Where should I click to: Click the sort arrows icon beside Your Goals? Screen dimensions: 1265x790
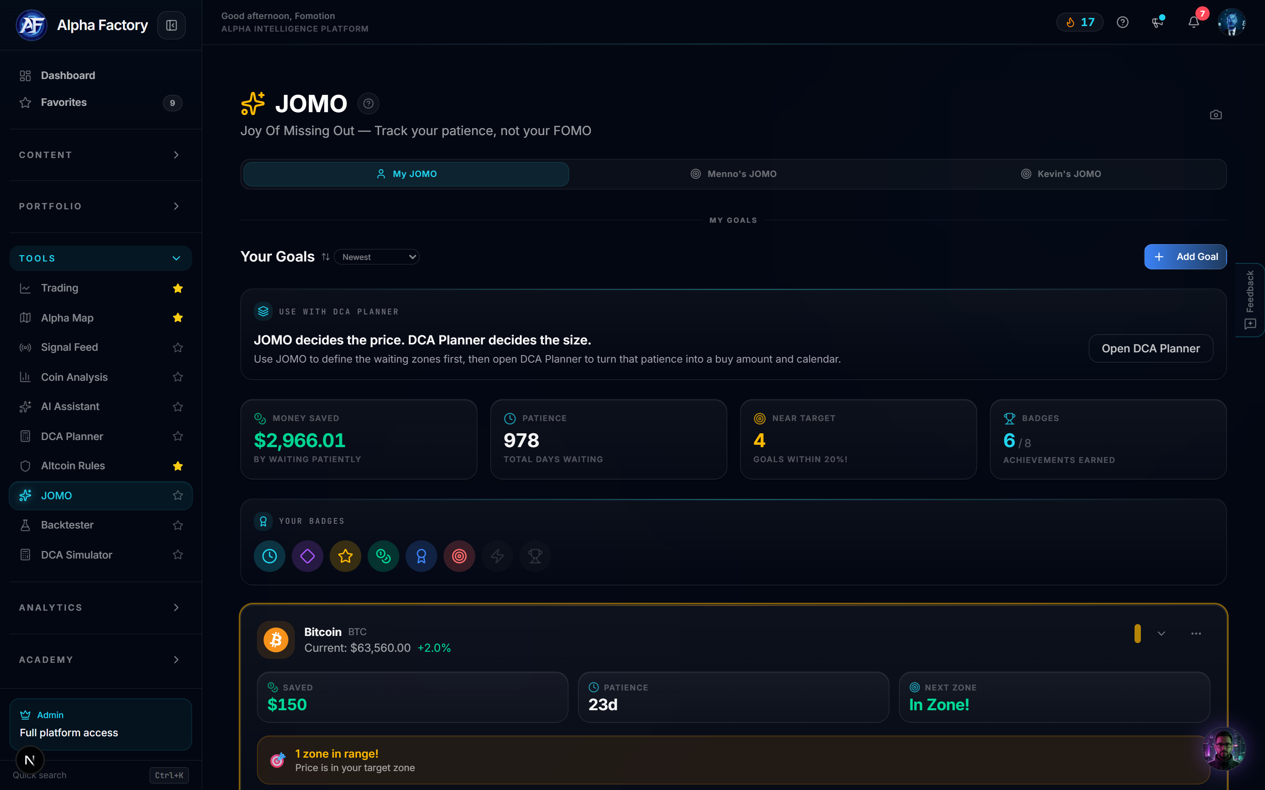pyautogui.click(x=326, y=257)
